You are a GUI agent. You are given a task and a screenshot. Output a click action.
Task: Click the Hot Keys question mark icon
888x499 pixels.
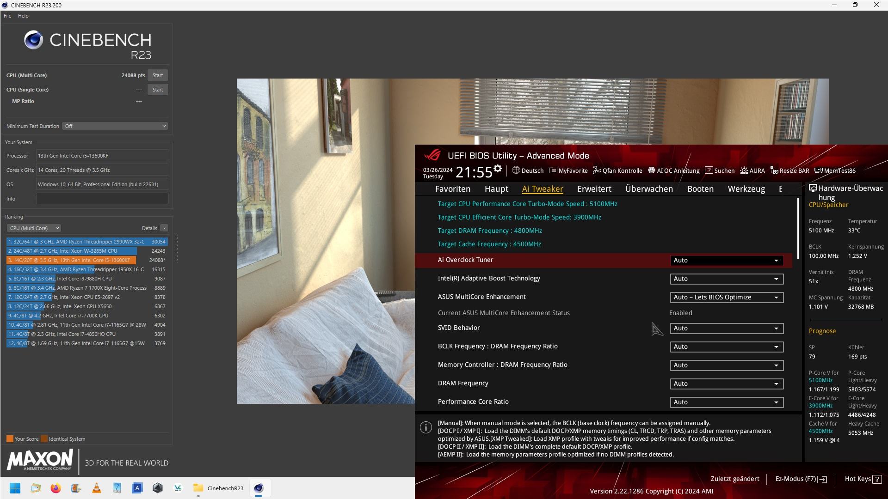pyautogui.click(x=877, y=479)
